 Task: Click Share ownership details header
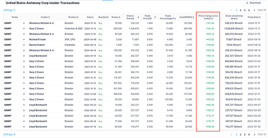[x=234, y=17]
